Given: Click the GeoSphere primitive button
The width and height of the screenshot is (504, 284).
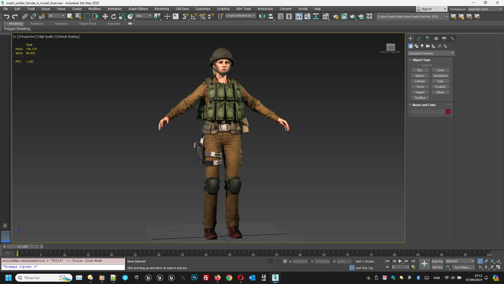Looking at the screenshot, I should point(440,76).
